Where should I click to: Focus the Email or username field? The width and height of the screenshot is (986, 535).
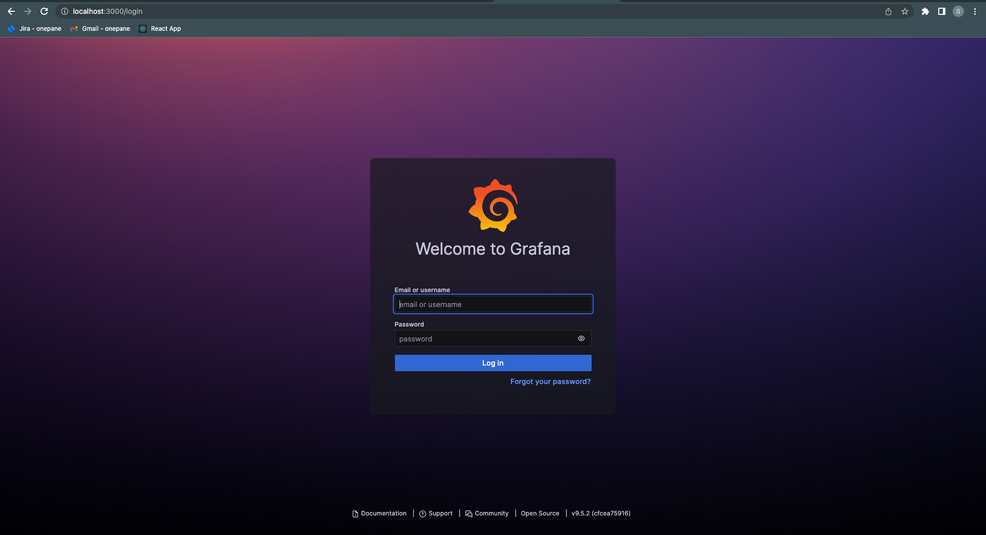point(493,304)
